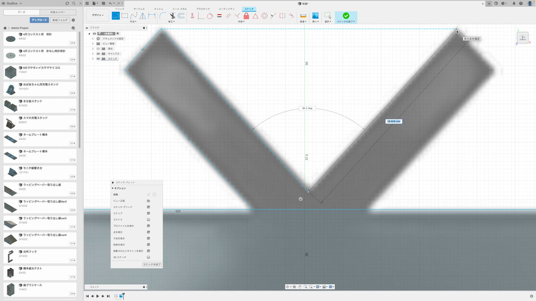The height and width of the screenshot is (301, 536).
Task: Toggle Show Constraints checkbox
Action: (149, 245)
